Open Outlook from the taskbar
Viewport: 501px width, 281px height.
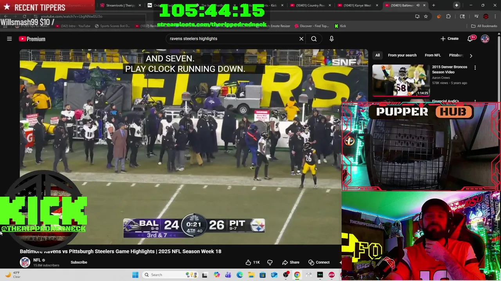(x=274, y=275)
